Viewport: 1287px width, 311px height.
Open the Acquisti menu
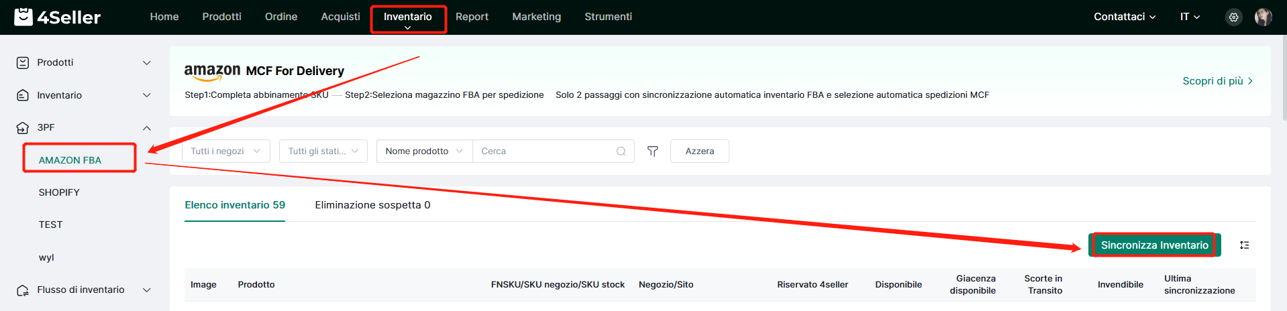pos(340,17)
